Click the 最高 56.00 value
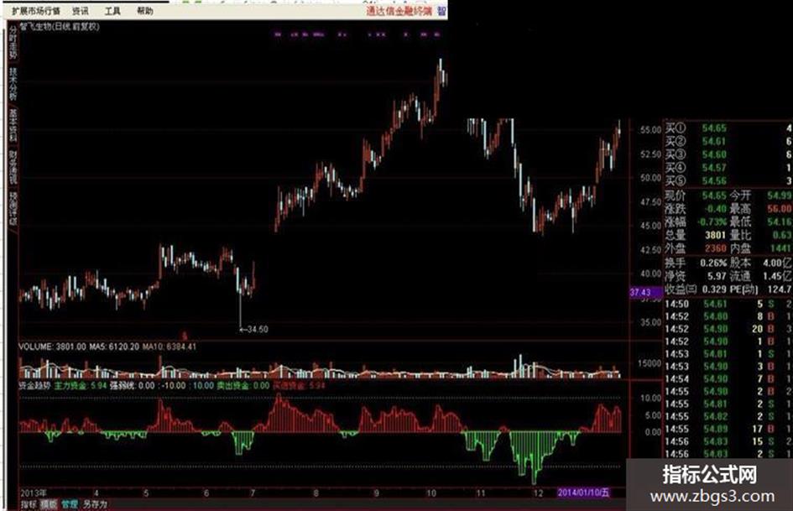Viewport: 793px width, 511px height. pos(780,208)
